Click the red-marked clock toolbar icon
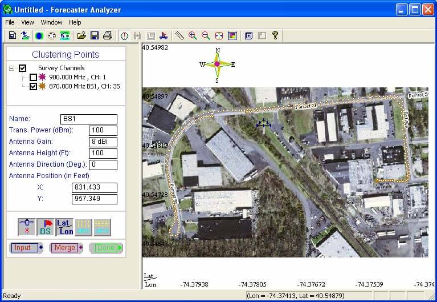This screenshot has width=437, height=302. click(124, 36)
